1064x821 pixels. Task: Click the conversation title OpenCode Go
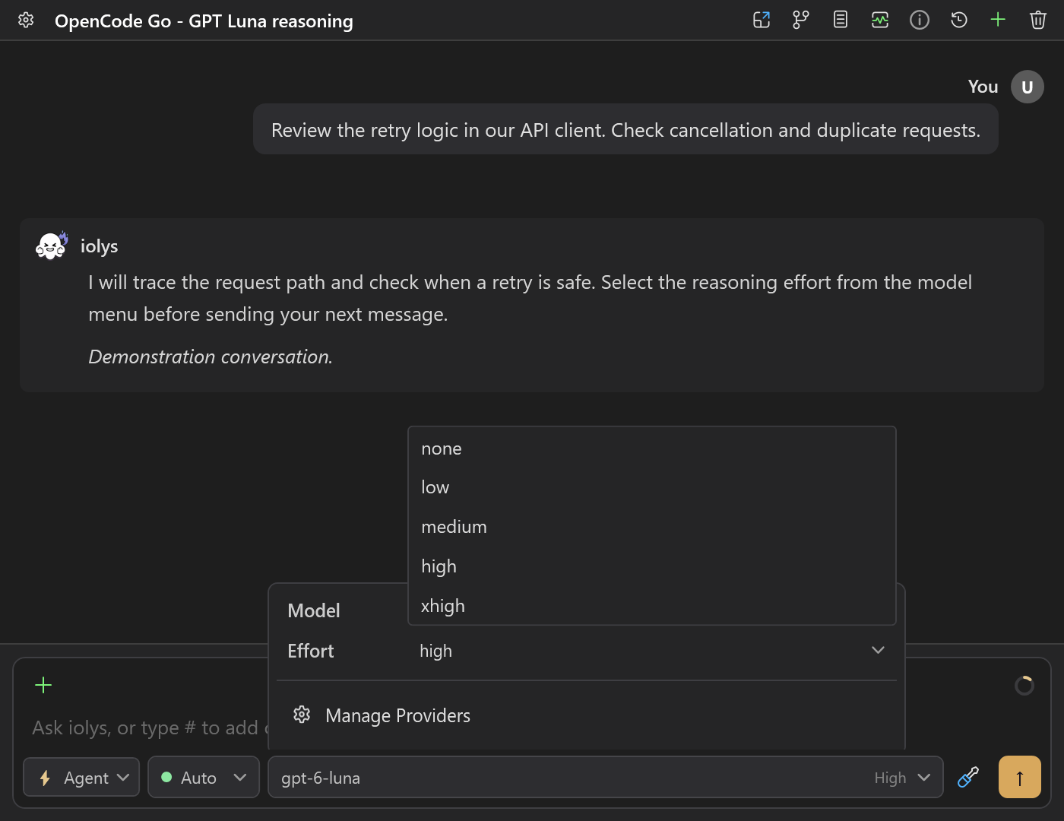204,21
